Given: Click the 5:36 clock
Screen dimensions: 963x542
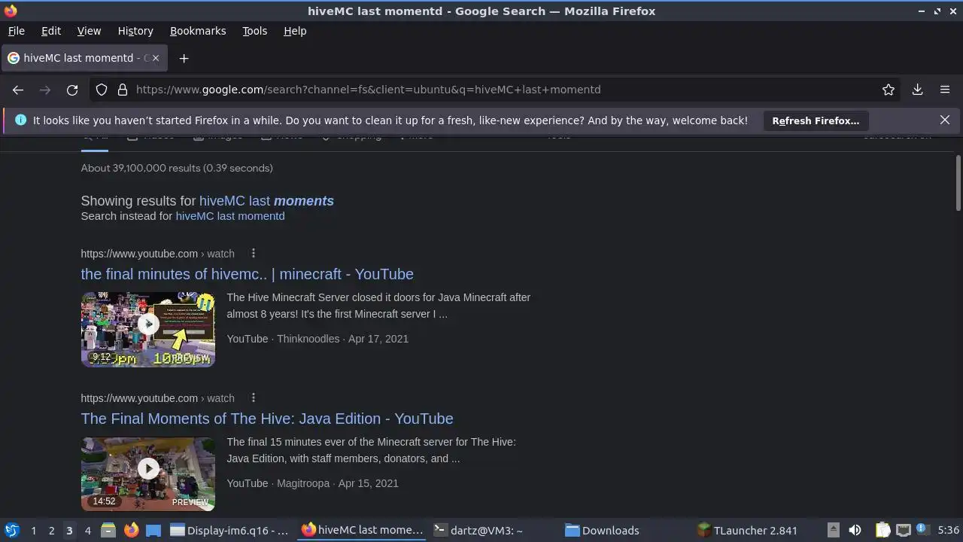Looking at the screenshot, I should [948, 531].
